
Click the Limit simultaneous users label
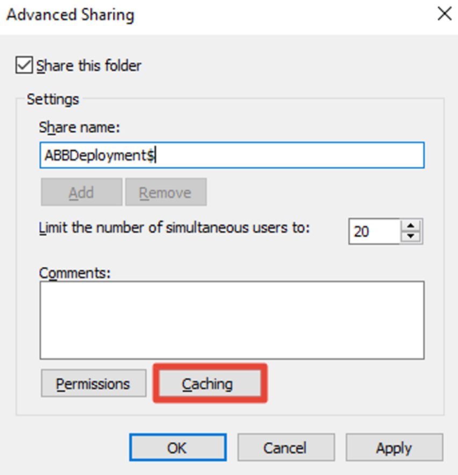point(174,228)
